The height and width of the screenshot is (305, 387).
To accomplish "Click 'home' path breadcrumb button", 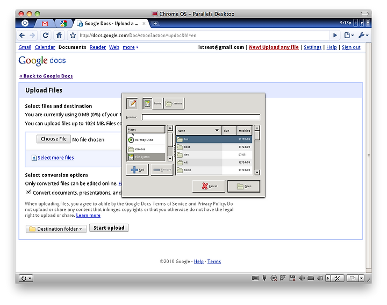I will tap(157, 103).
